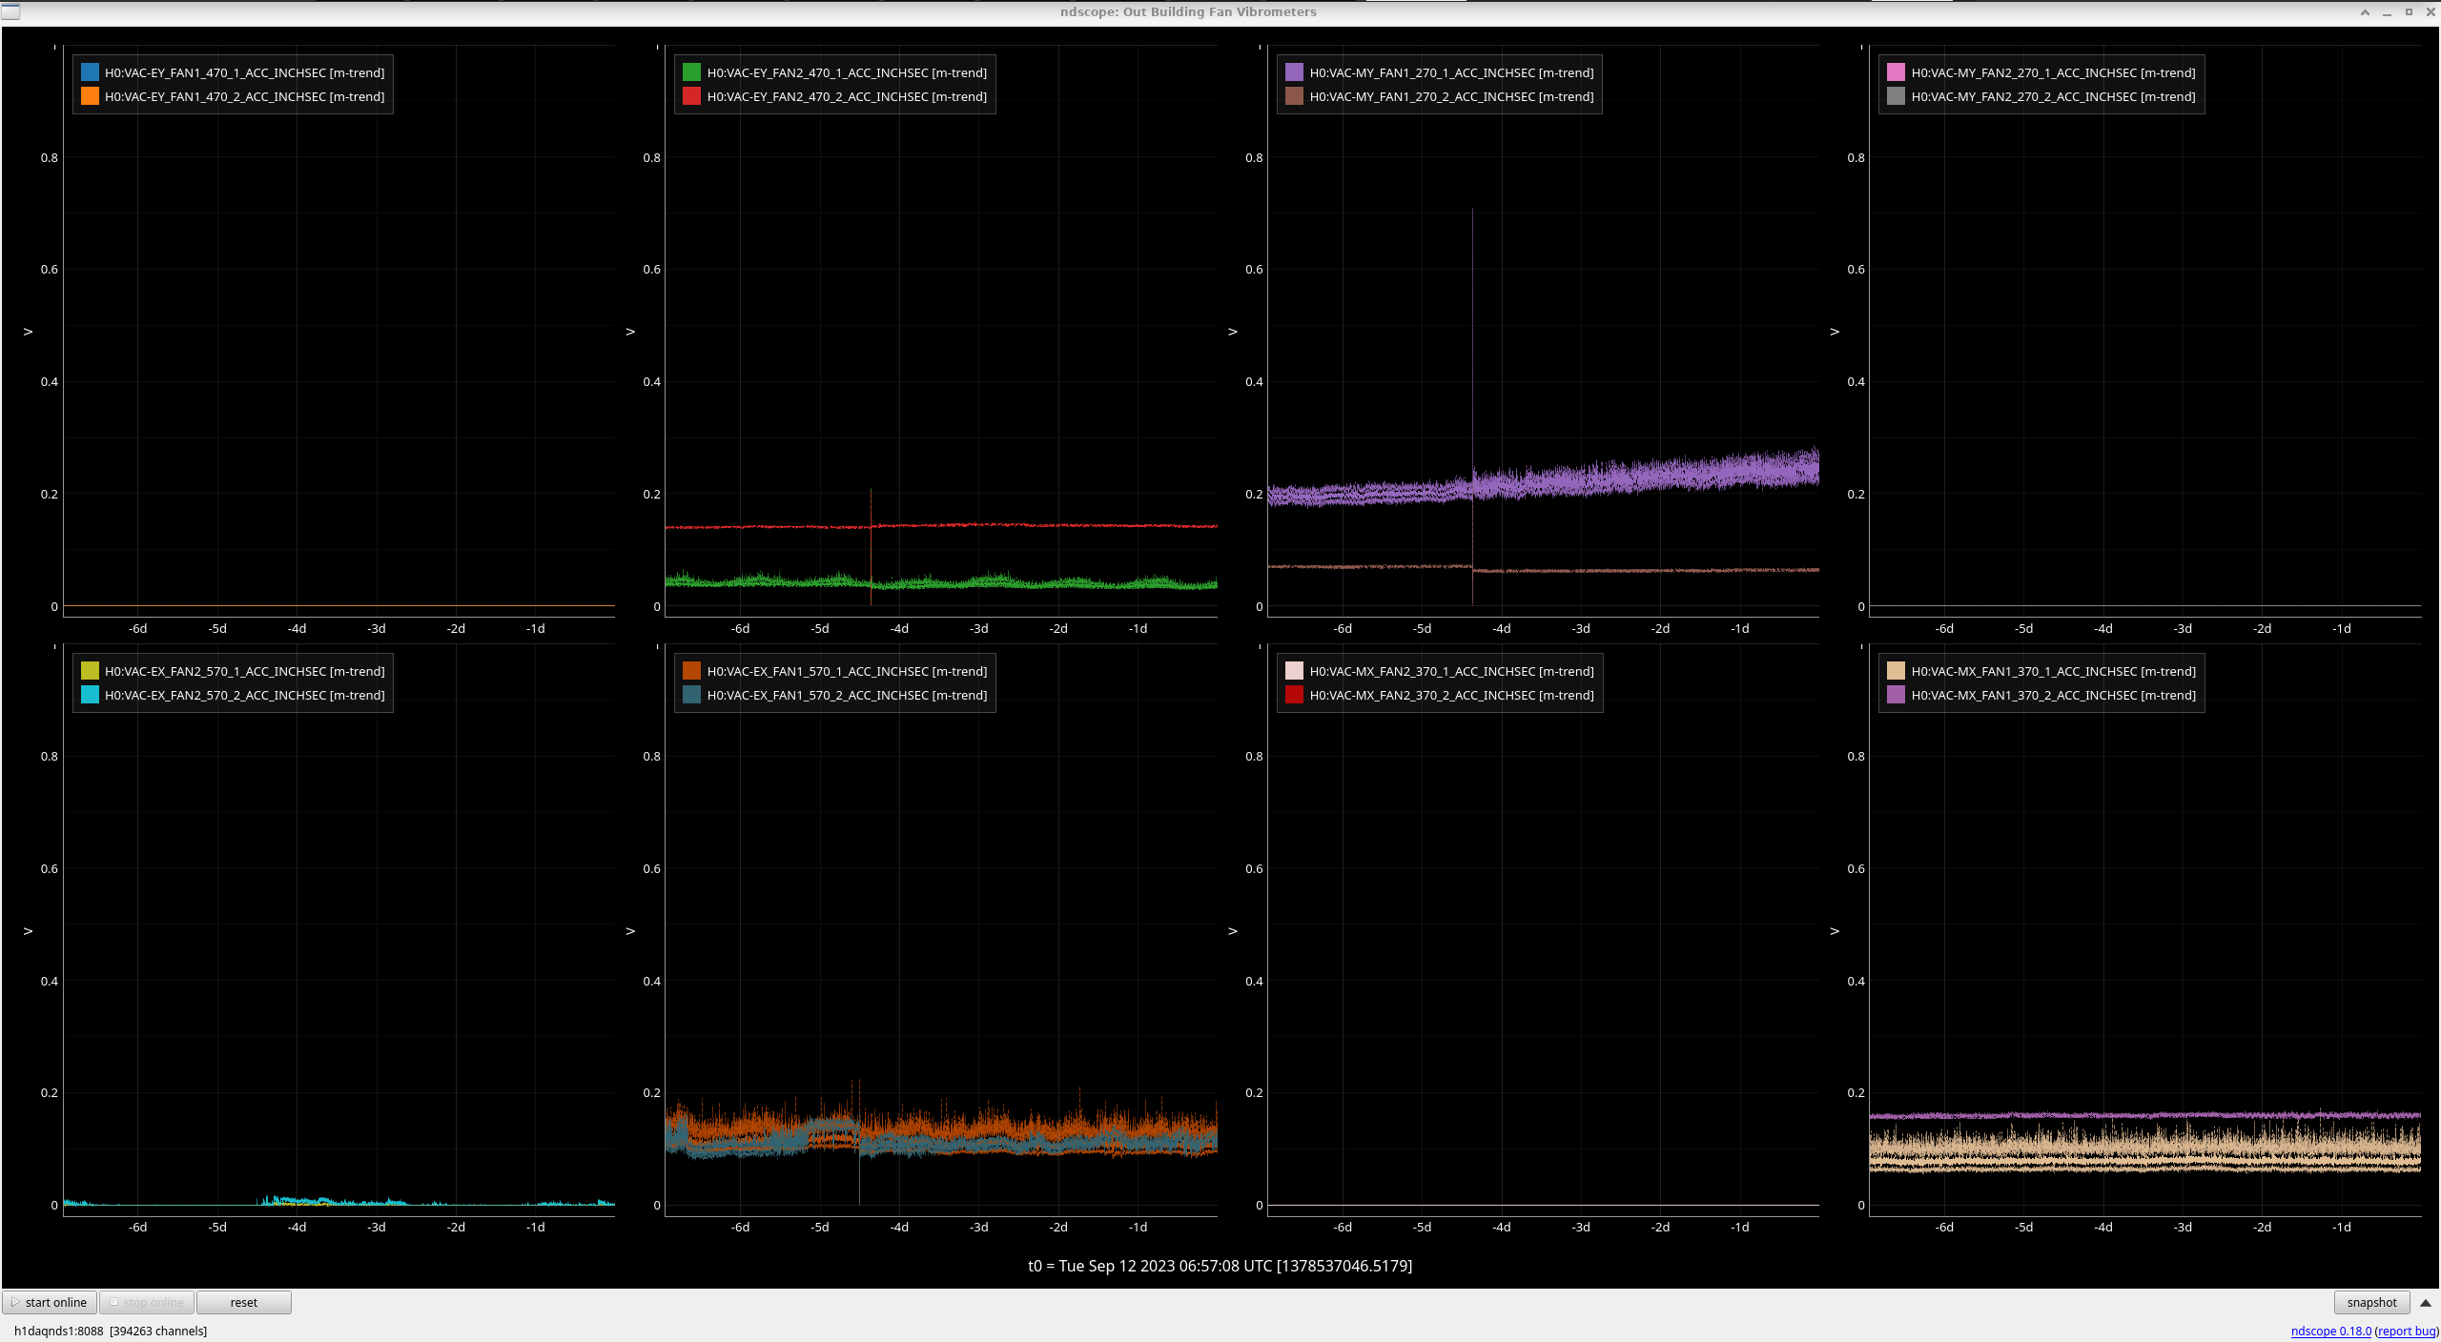Click h1daqnds1:8088 server status text

tap(111, 1331)
